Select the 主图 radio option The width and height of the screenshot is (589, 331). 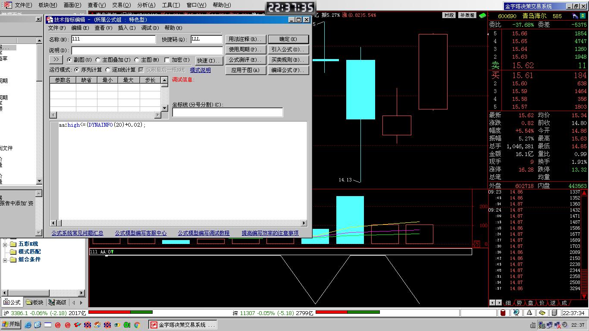pos(137,60)
